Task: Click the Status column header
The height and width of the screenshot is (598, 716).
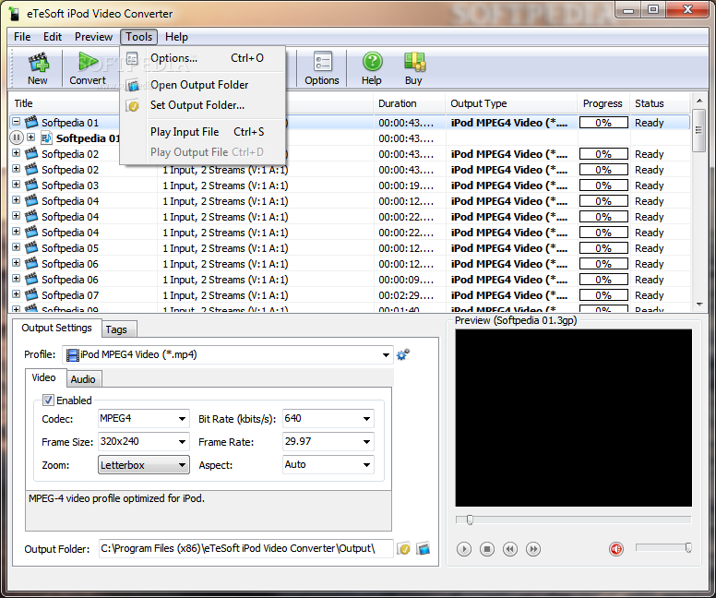Action: (x=660, y=103)
